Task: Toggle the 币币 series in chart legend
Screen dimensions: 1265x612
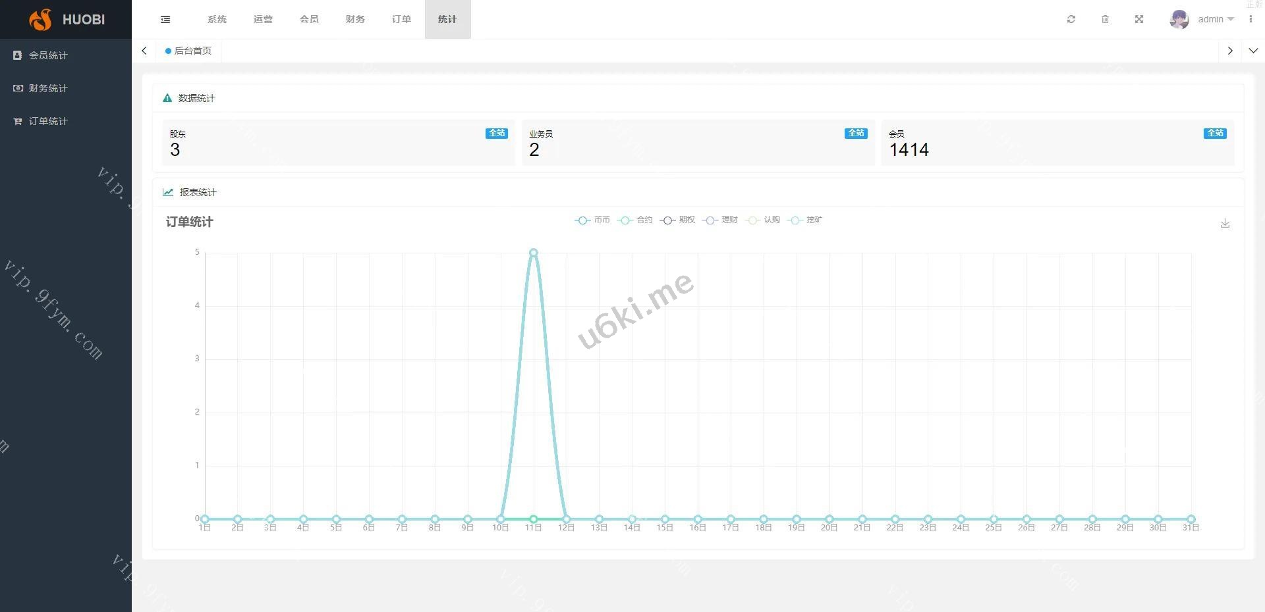Action: pyautogui.click(x=593, y=220)
